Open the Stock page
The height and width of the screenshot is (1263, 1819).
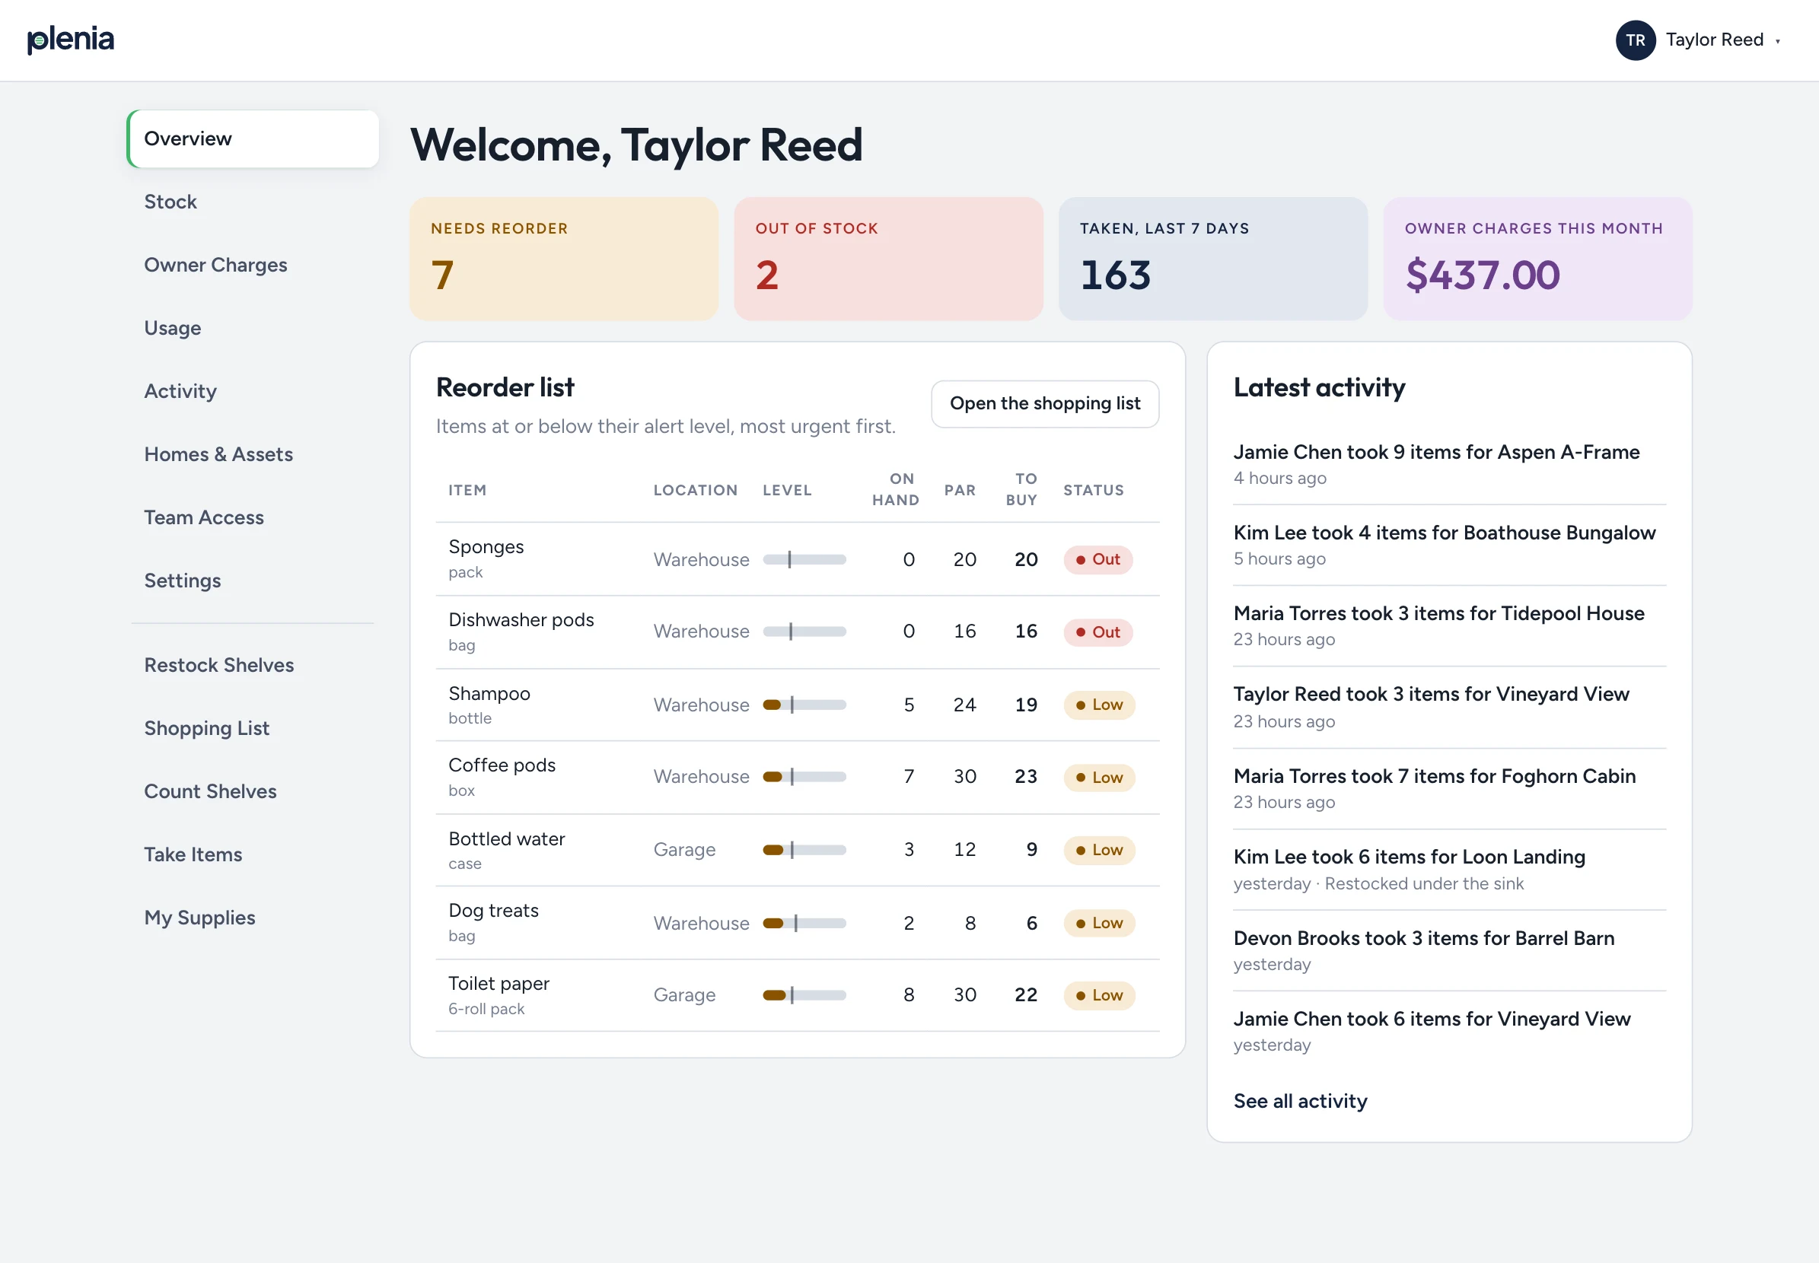point(170,202)
